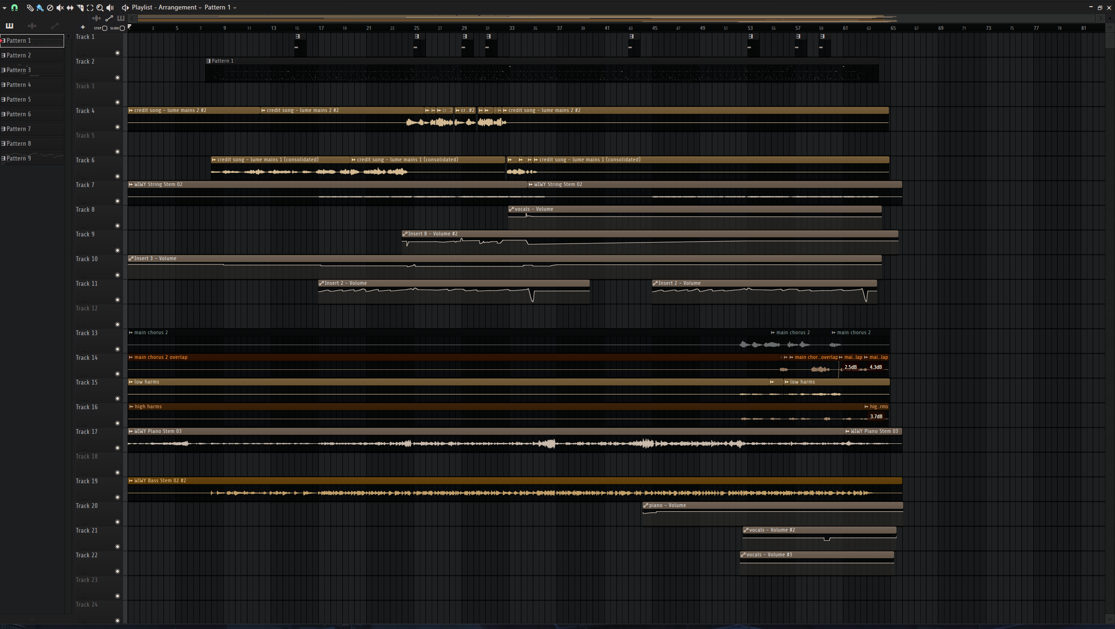Viewport: 1115px width, 629px height.
Task: Adjust the 4.3dB gain on Track 14
Action: click(x=876, y=367)
